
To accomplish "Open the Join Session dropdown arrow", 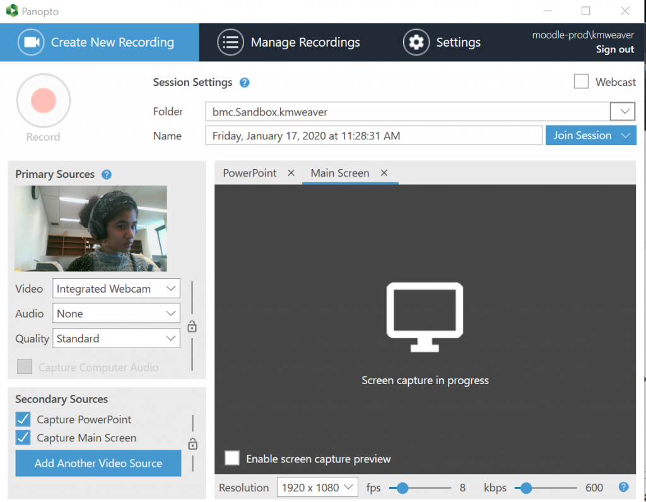I will [x=625, y=136].
